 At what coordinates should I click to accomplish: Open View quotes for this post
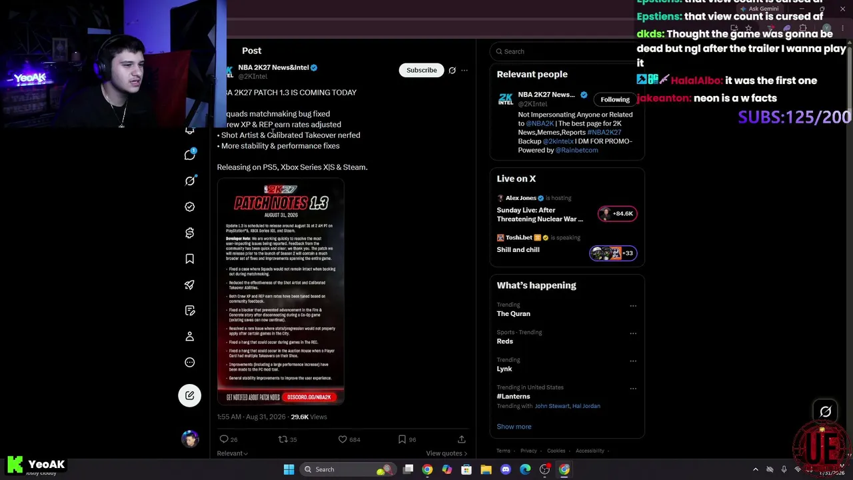446,453
